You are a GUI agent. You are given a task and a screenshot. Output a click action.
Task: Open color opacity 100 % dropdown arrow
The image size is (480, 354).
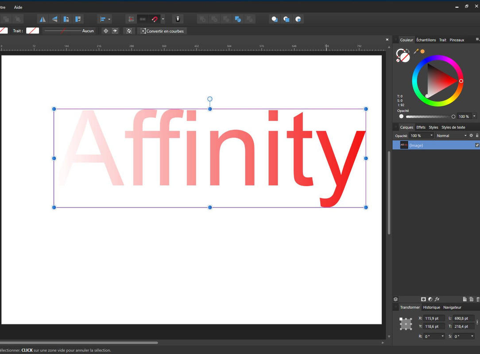(x=474, y=116)
